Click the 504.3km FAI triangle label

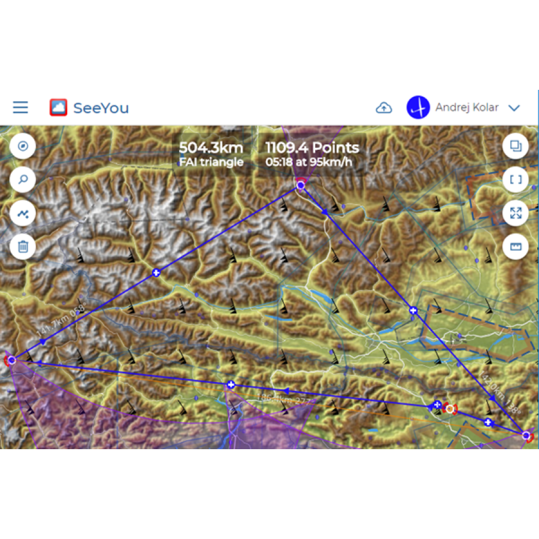(211, 154)
